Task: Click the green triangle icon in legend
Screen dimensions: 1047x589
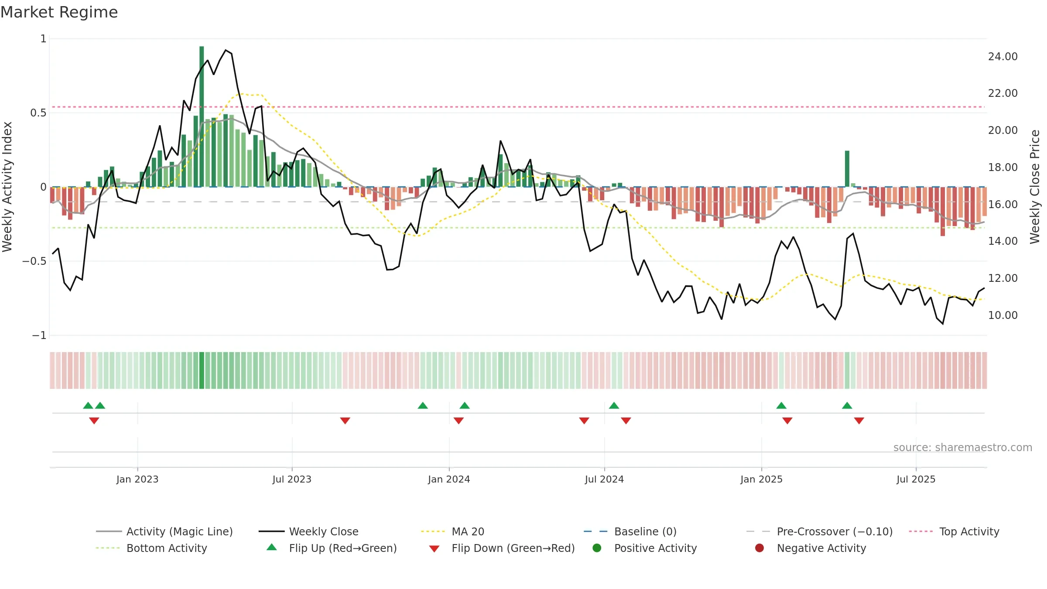Action: pos(272,547)
